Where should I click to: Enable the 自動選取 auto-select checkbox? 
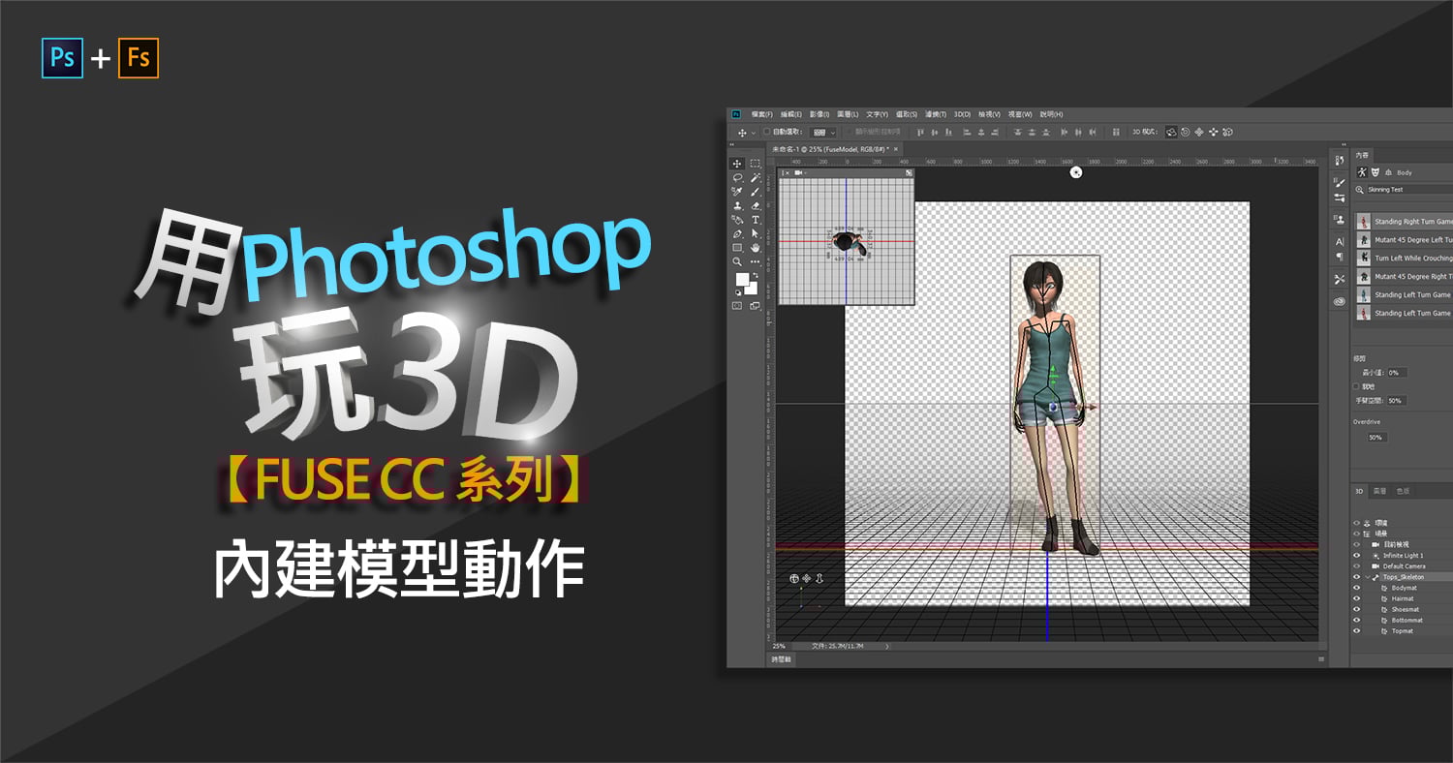point(767,132)
